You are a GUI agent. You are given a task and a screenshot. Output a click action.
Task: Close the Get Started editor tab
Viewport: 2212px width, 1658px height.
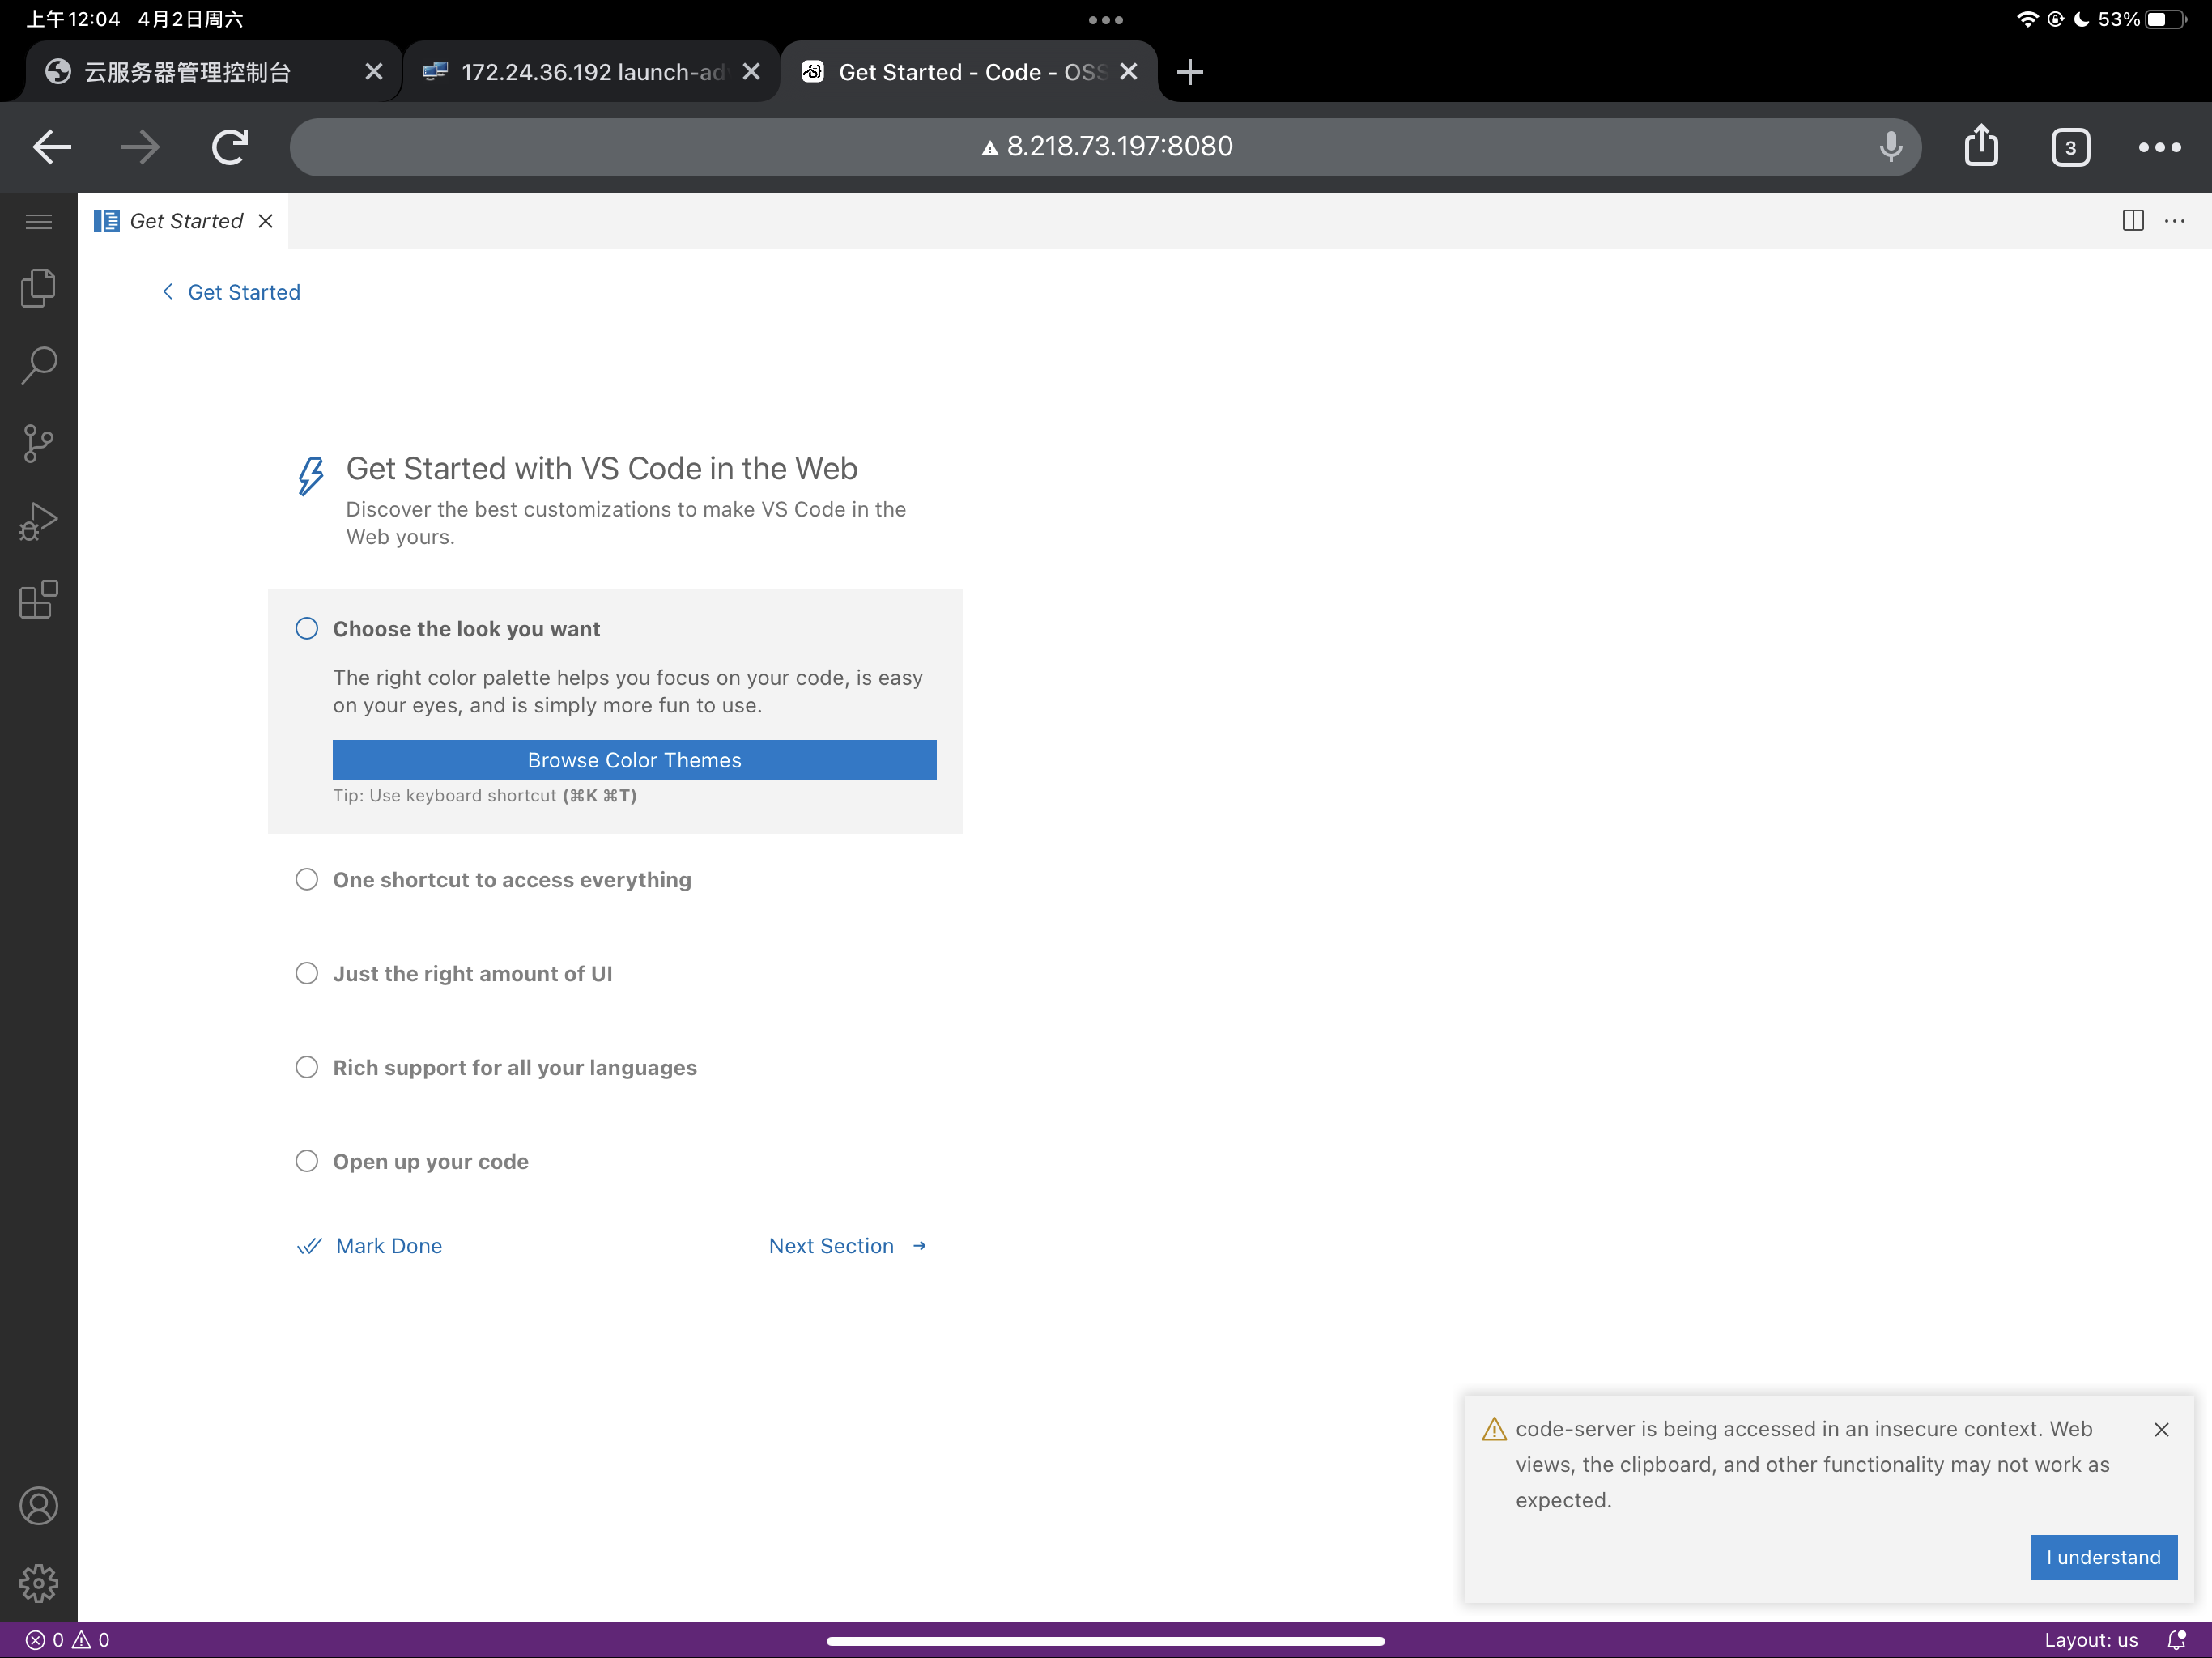click(x=265, y=221)
